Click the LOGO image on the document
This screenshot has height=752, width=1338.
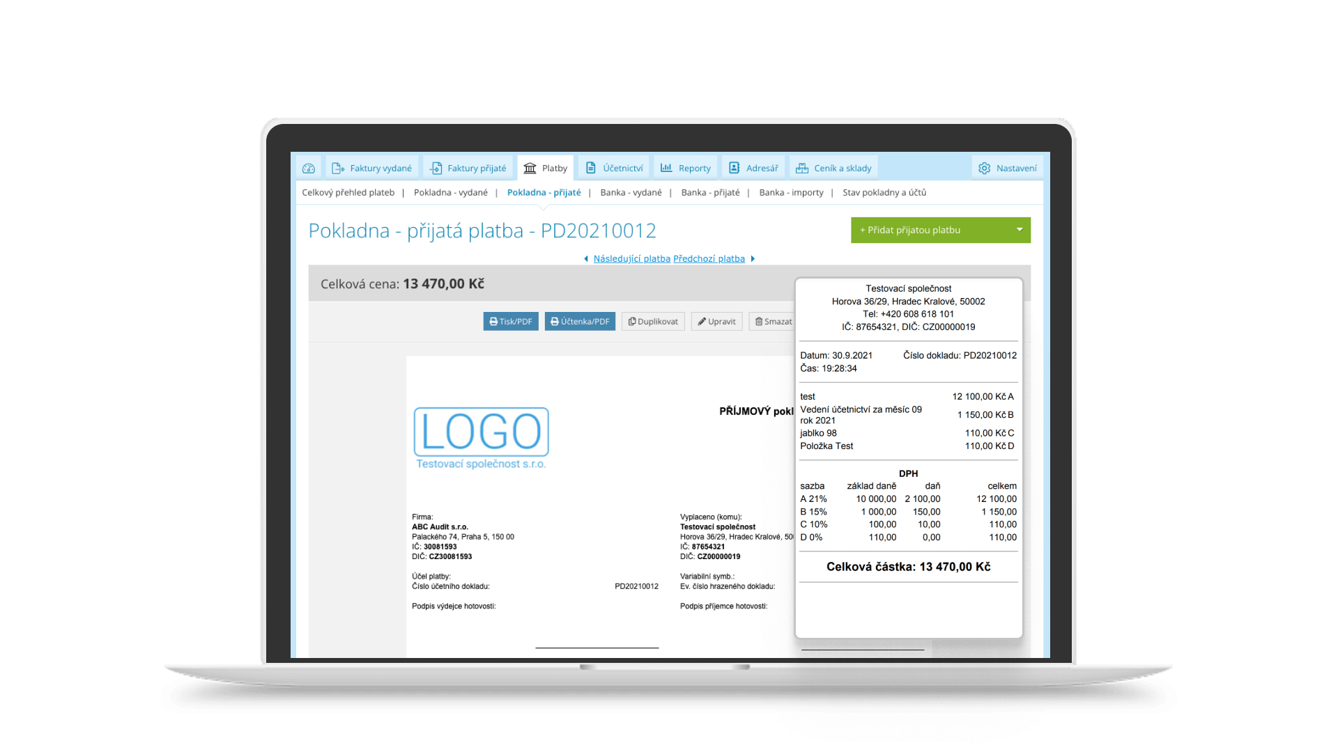tap(481, 432)
